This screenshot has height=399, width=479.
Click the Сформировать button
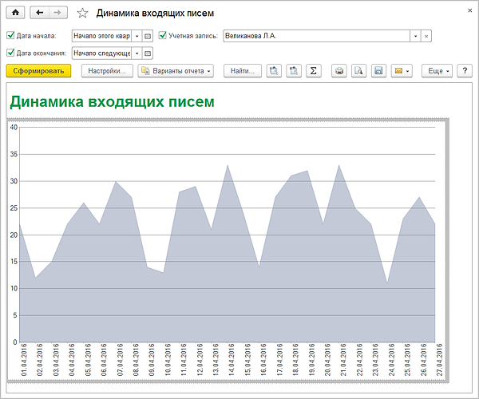pyautogui.click(x=38, y=71)
